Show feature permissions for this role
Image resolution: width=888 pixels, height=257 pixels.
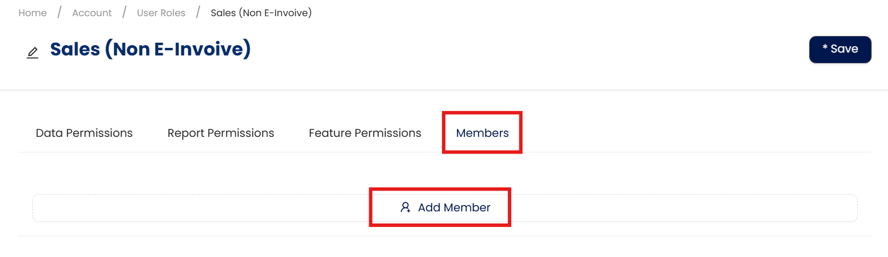[x=365, y=133]
